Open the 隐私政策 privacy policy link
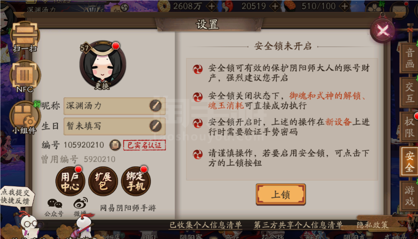The image size is (418, 239). tap(372, 225)
